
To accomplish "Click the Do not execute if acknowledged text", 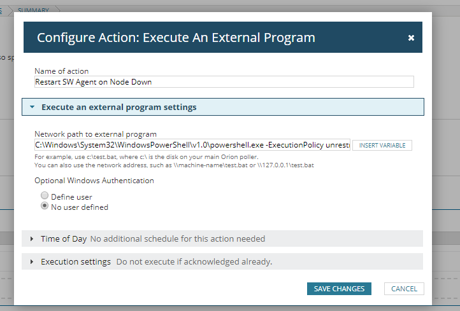I will (x=194, y=262).
